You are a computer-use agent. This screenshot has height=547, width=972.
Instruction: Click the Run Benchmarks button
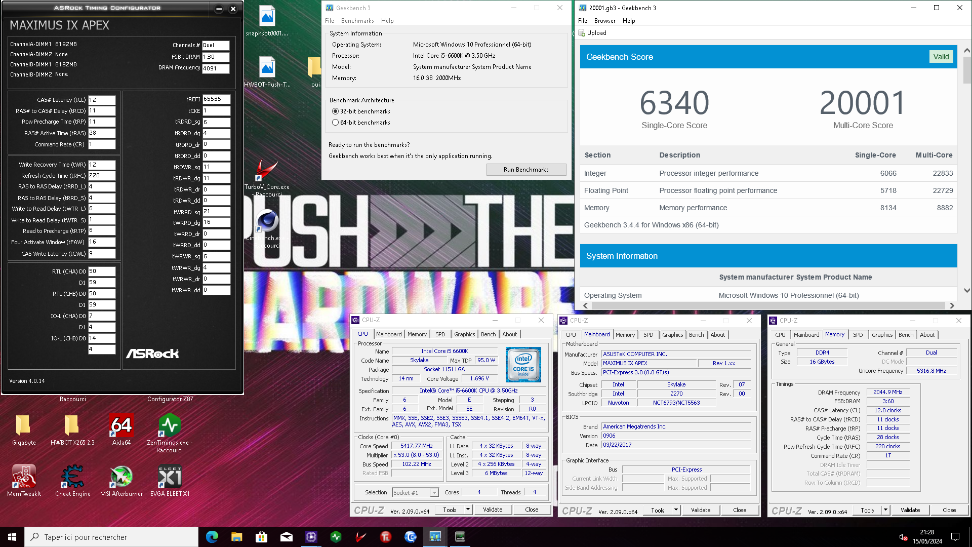[526, 170]
